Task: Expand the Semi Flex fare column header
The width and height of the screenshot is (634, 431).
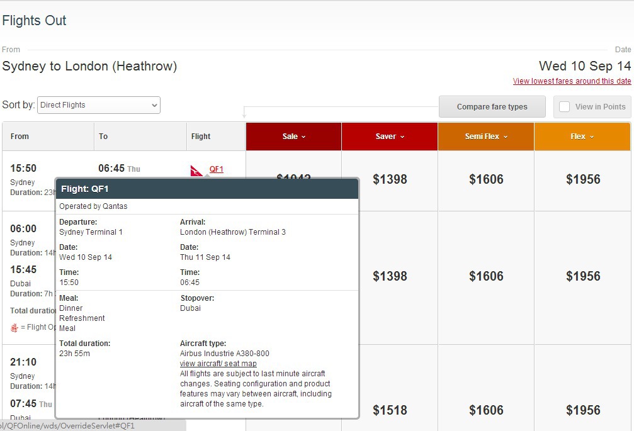Action: (x=486, y=137)
